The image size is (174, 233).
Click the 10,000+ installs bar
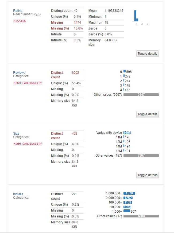(127, 207)
